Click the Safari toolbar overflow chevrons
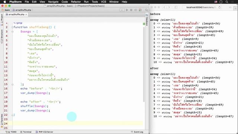This screenshot has width=238, height=134. pos(230,7)
